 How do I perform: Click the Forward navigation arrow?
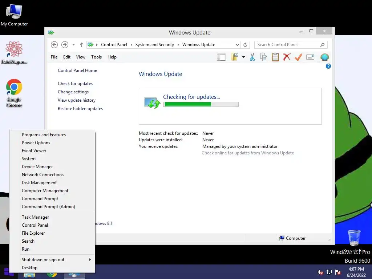click(65, 45)
